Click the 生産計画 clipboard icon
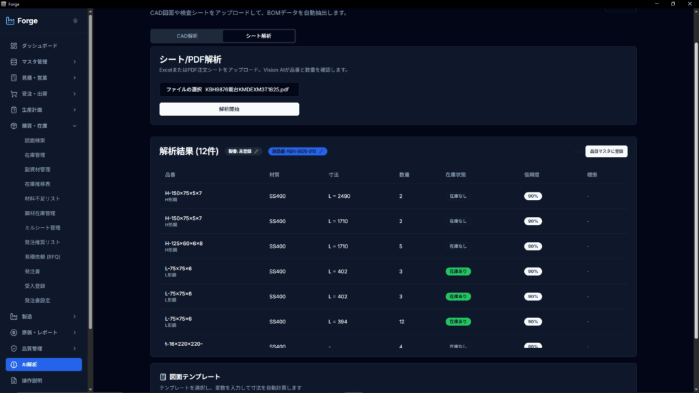This screenshot has width=699, height=393. 14,110
